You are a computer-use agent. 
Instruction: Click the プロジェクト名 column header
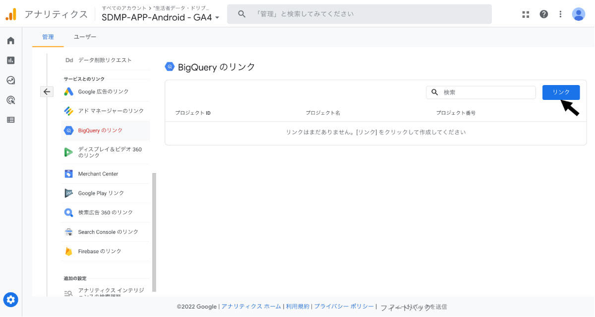(323, 113)
